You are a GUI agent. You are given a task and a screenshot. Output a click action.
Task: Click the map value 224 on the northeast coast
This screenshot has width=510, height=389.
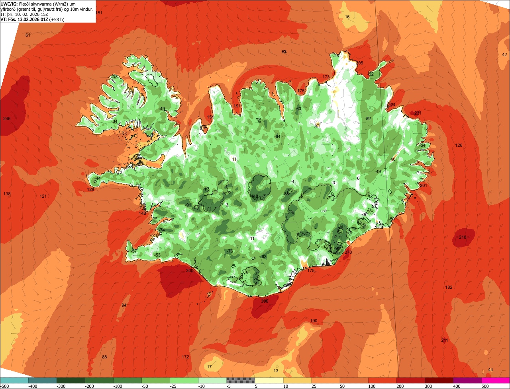(x=392, y=105)
